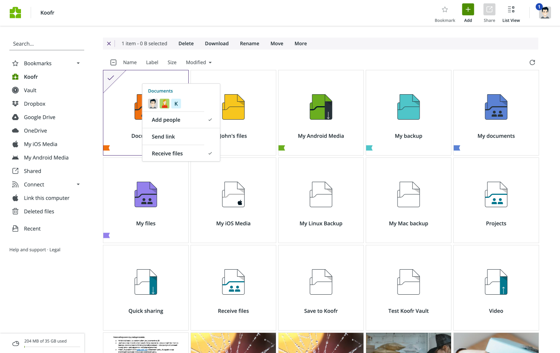Open the Modified sort dropdown
Viewport: 560px width, 353px height.
[x=199, y=62]
